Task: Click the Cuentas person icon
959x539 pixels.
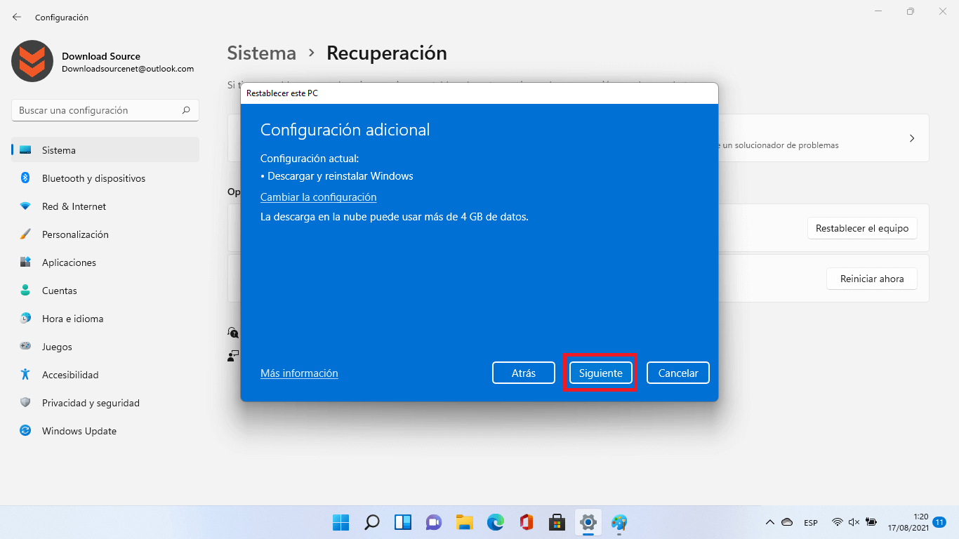Action: click(x=25, y=290)
